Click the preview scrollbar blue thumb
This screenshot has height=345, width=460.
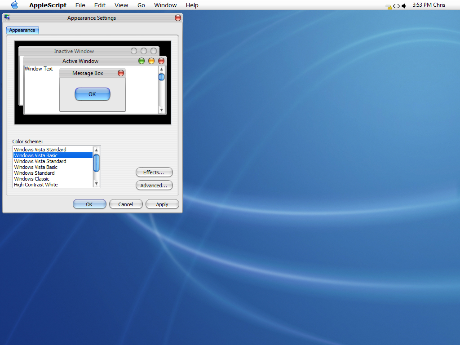click(161, 77)
